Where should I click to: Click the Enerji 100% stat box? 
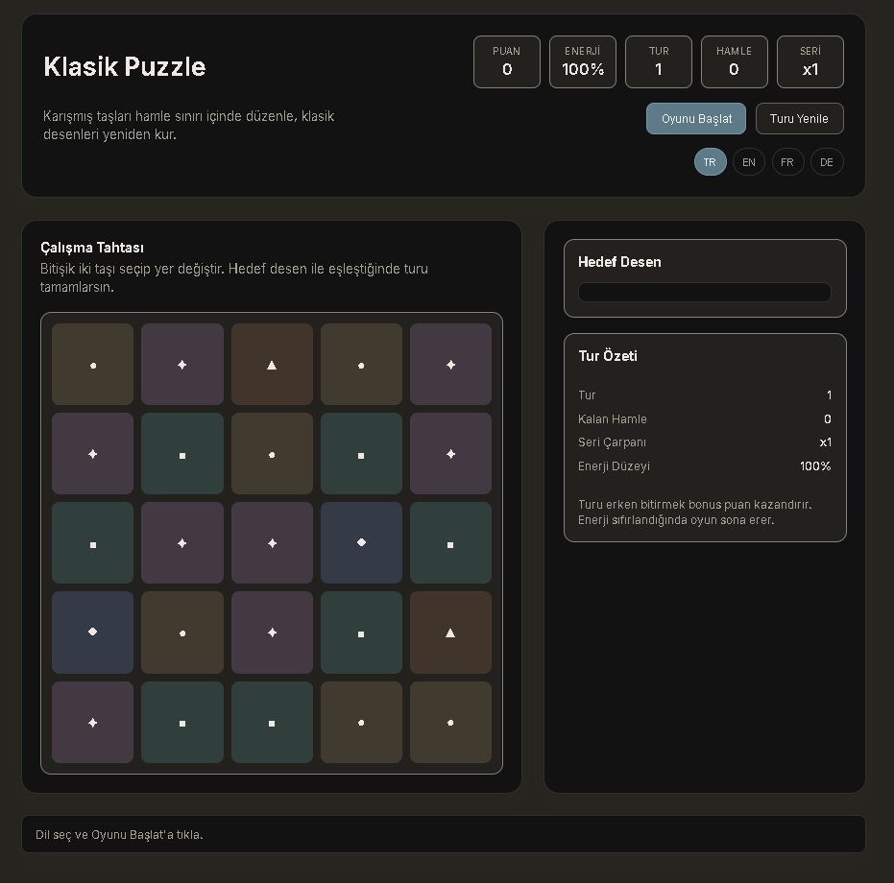coord(583,61)
